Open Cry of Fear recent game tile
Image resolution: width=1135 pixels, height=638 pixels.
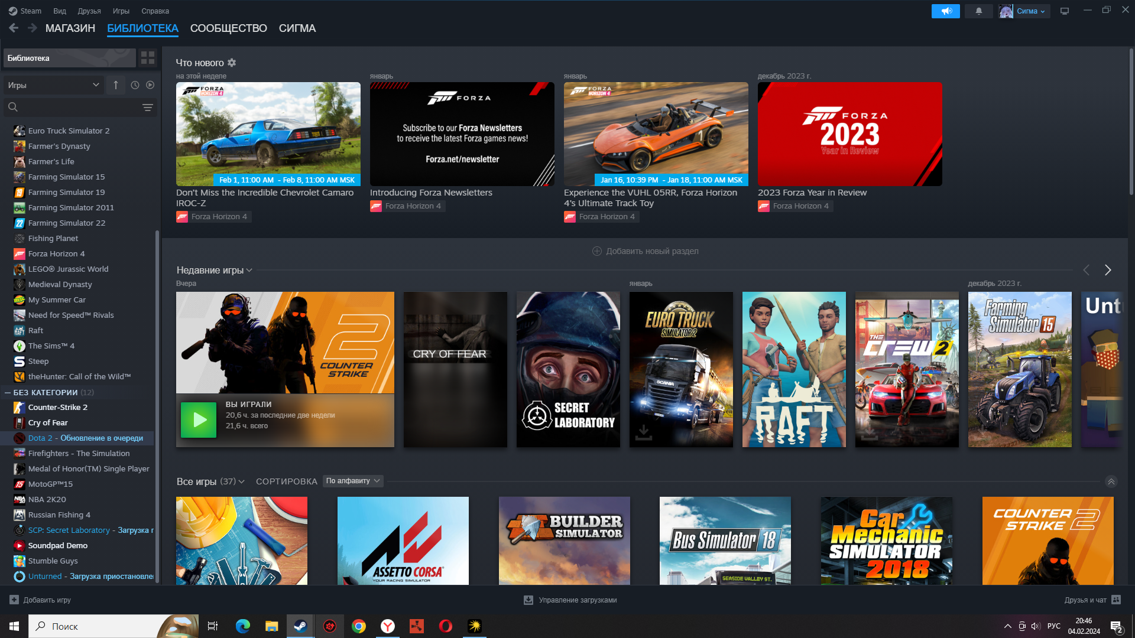point(455,369)
